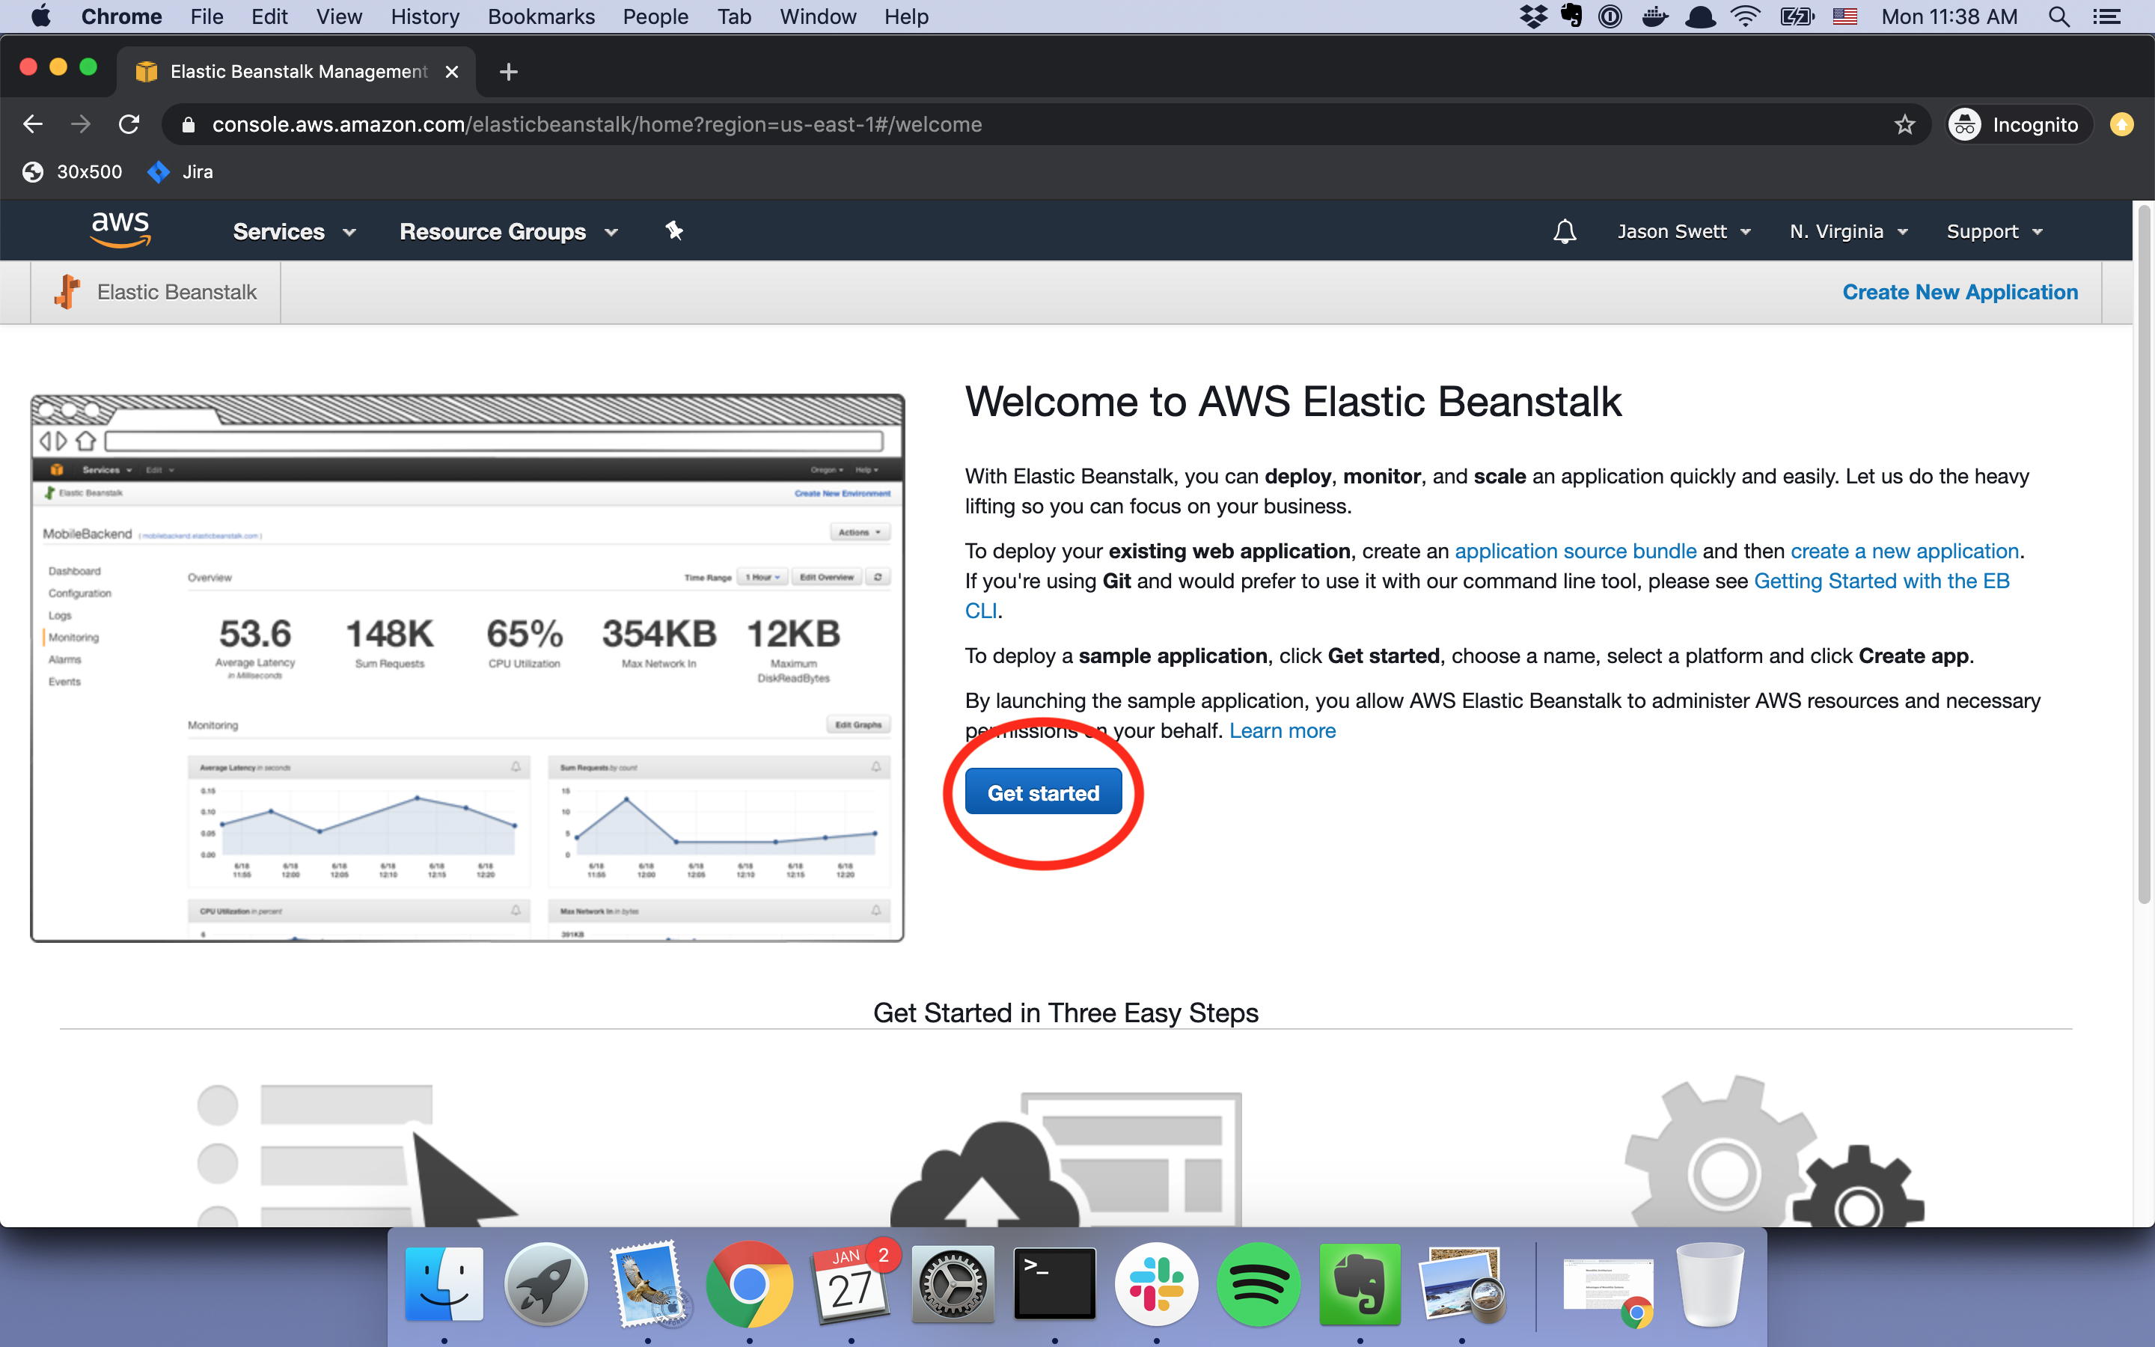
Task: Open Chrome from the Dock
Action: (749, 1283)
